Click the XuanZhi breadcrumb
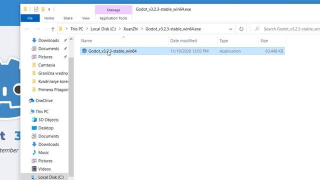 [x=130, y=29]
